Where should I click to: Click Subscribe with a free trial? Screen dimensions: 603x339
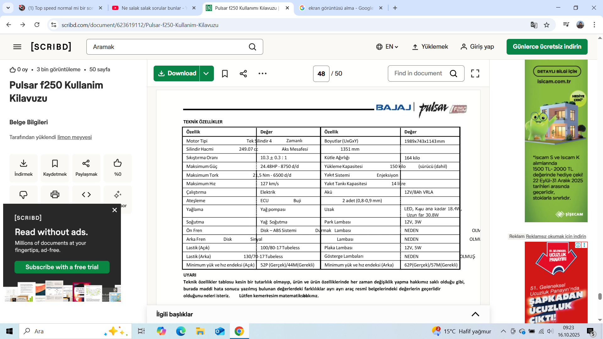(62, 267)
